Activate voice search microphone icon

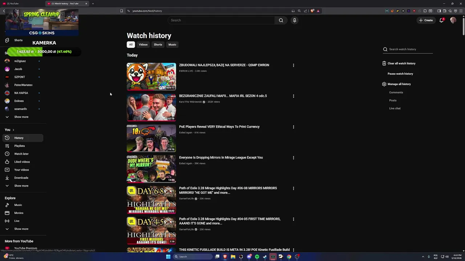[x=295, y=20]
